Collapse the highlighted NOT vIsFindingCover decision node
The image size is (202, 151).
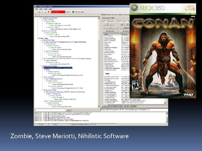pyautogui.click(x=42, y=68)
